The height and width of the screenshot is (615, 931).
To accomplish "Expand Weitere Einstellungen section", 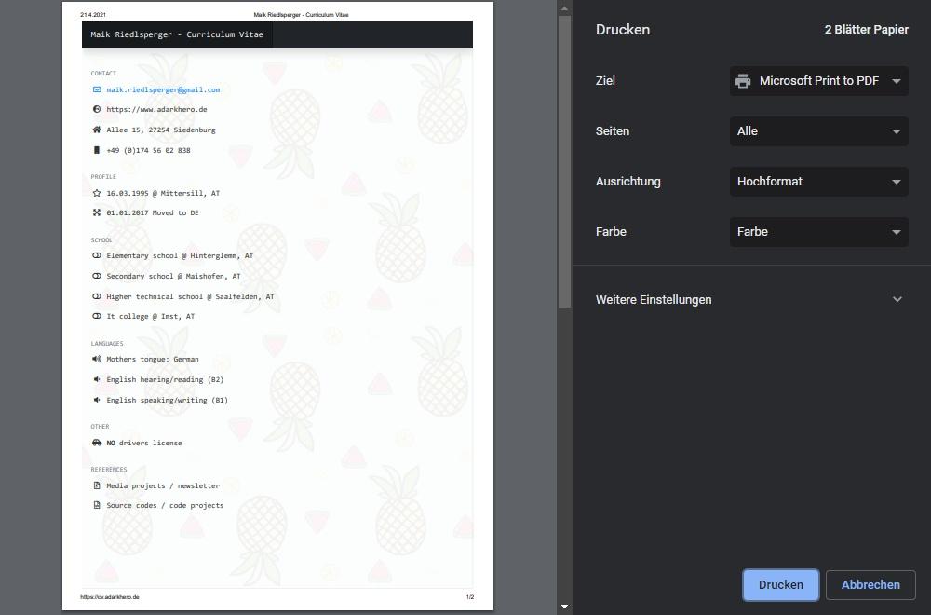I will pos(749,299).
